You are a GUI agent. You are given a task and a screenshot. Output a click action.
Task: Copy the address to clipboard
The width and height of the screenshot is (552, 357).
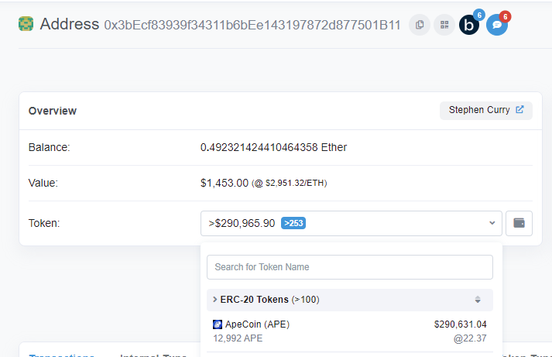pos(420,25)
